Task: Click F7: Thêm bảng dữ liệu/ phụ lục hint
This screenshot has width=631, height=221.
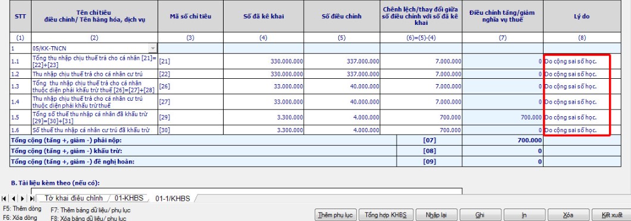Action: pos(90,210)
